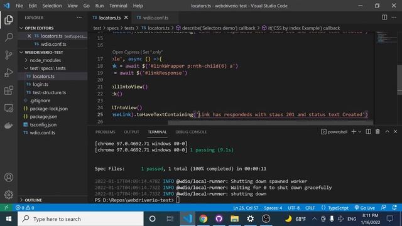Open notifications bell in status bar

(394, 208)
